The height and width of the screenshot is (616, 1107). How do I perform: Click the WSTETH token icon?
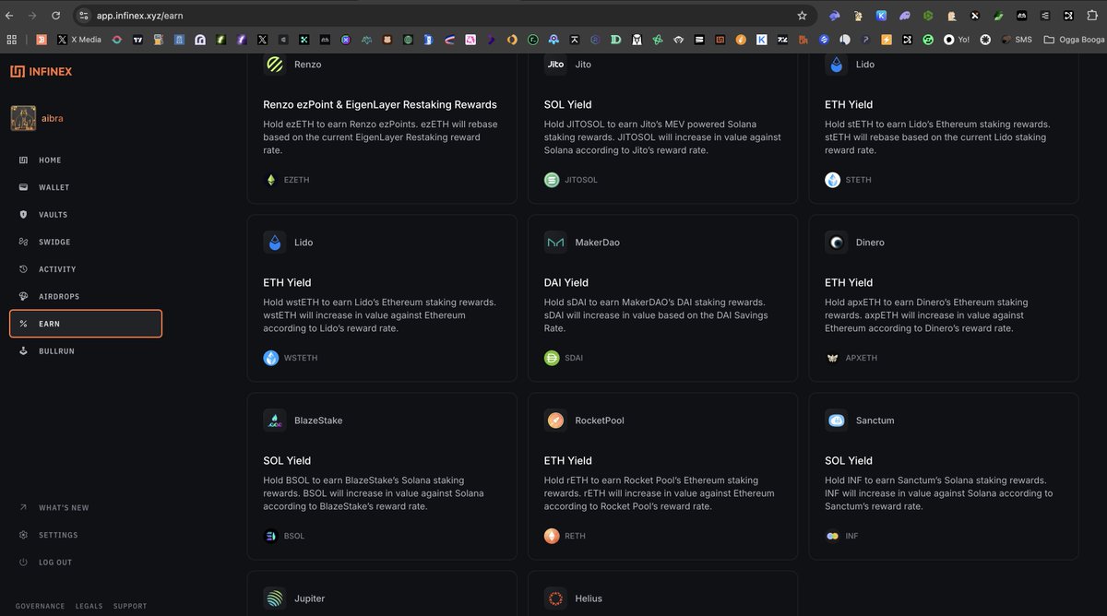pos(271,358)
